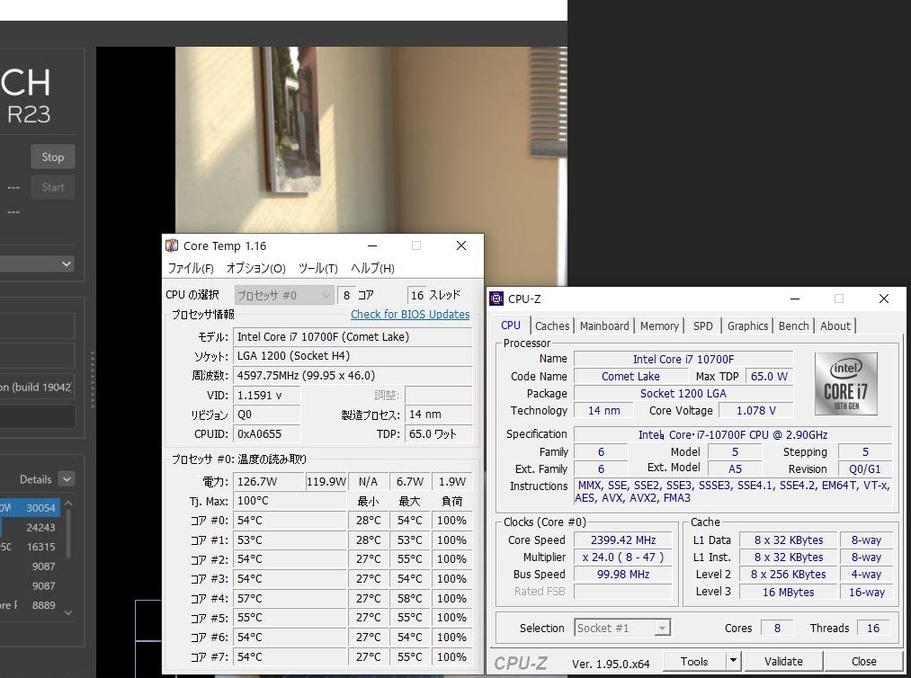The height and width of the screenshot is (678, 911).
Task: Click the Tools button in CPU-Z
Action: point(694,661)
